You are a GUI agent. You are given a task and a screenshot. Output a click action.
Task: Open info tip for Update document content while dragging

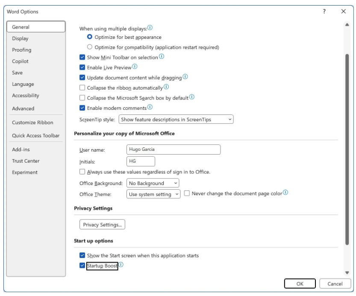coord(185,77)
